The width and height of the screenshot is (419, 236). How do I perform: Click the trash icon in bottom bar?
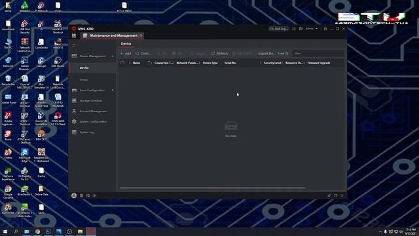81,195
